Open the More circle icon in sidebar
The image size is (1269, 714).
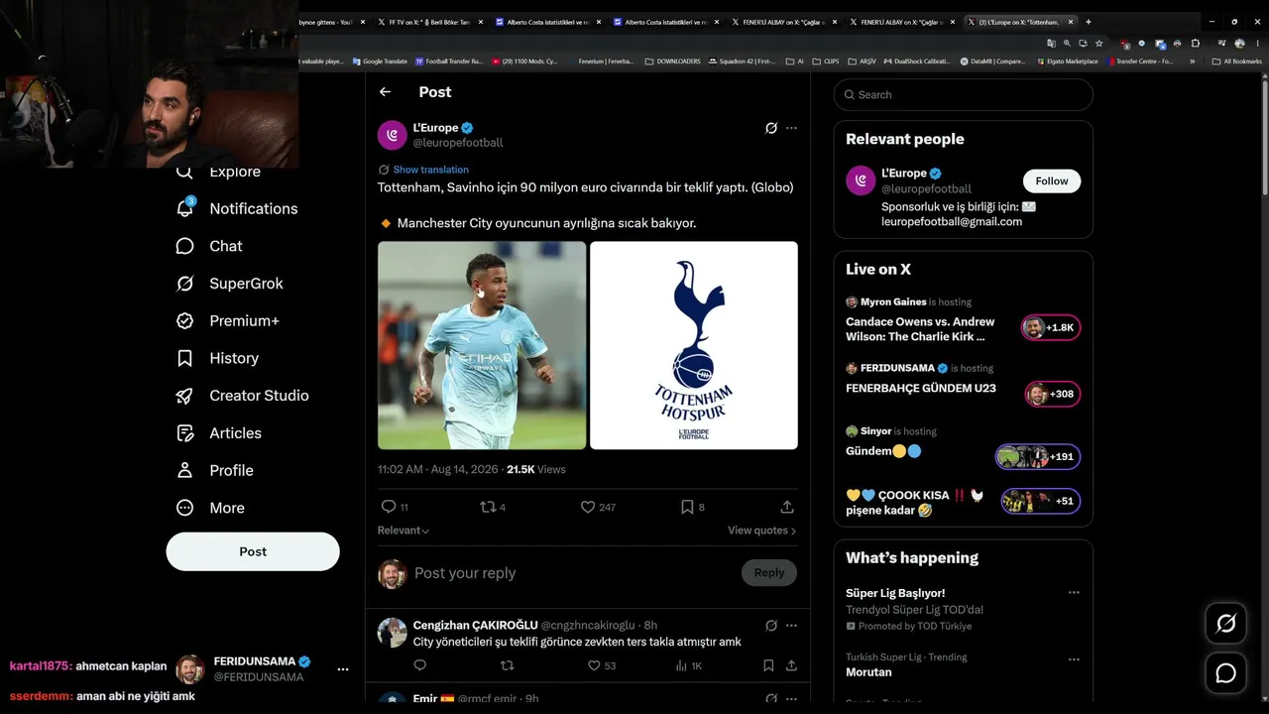[x=184, y=508]
